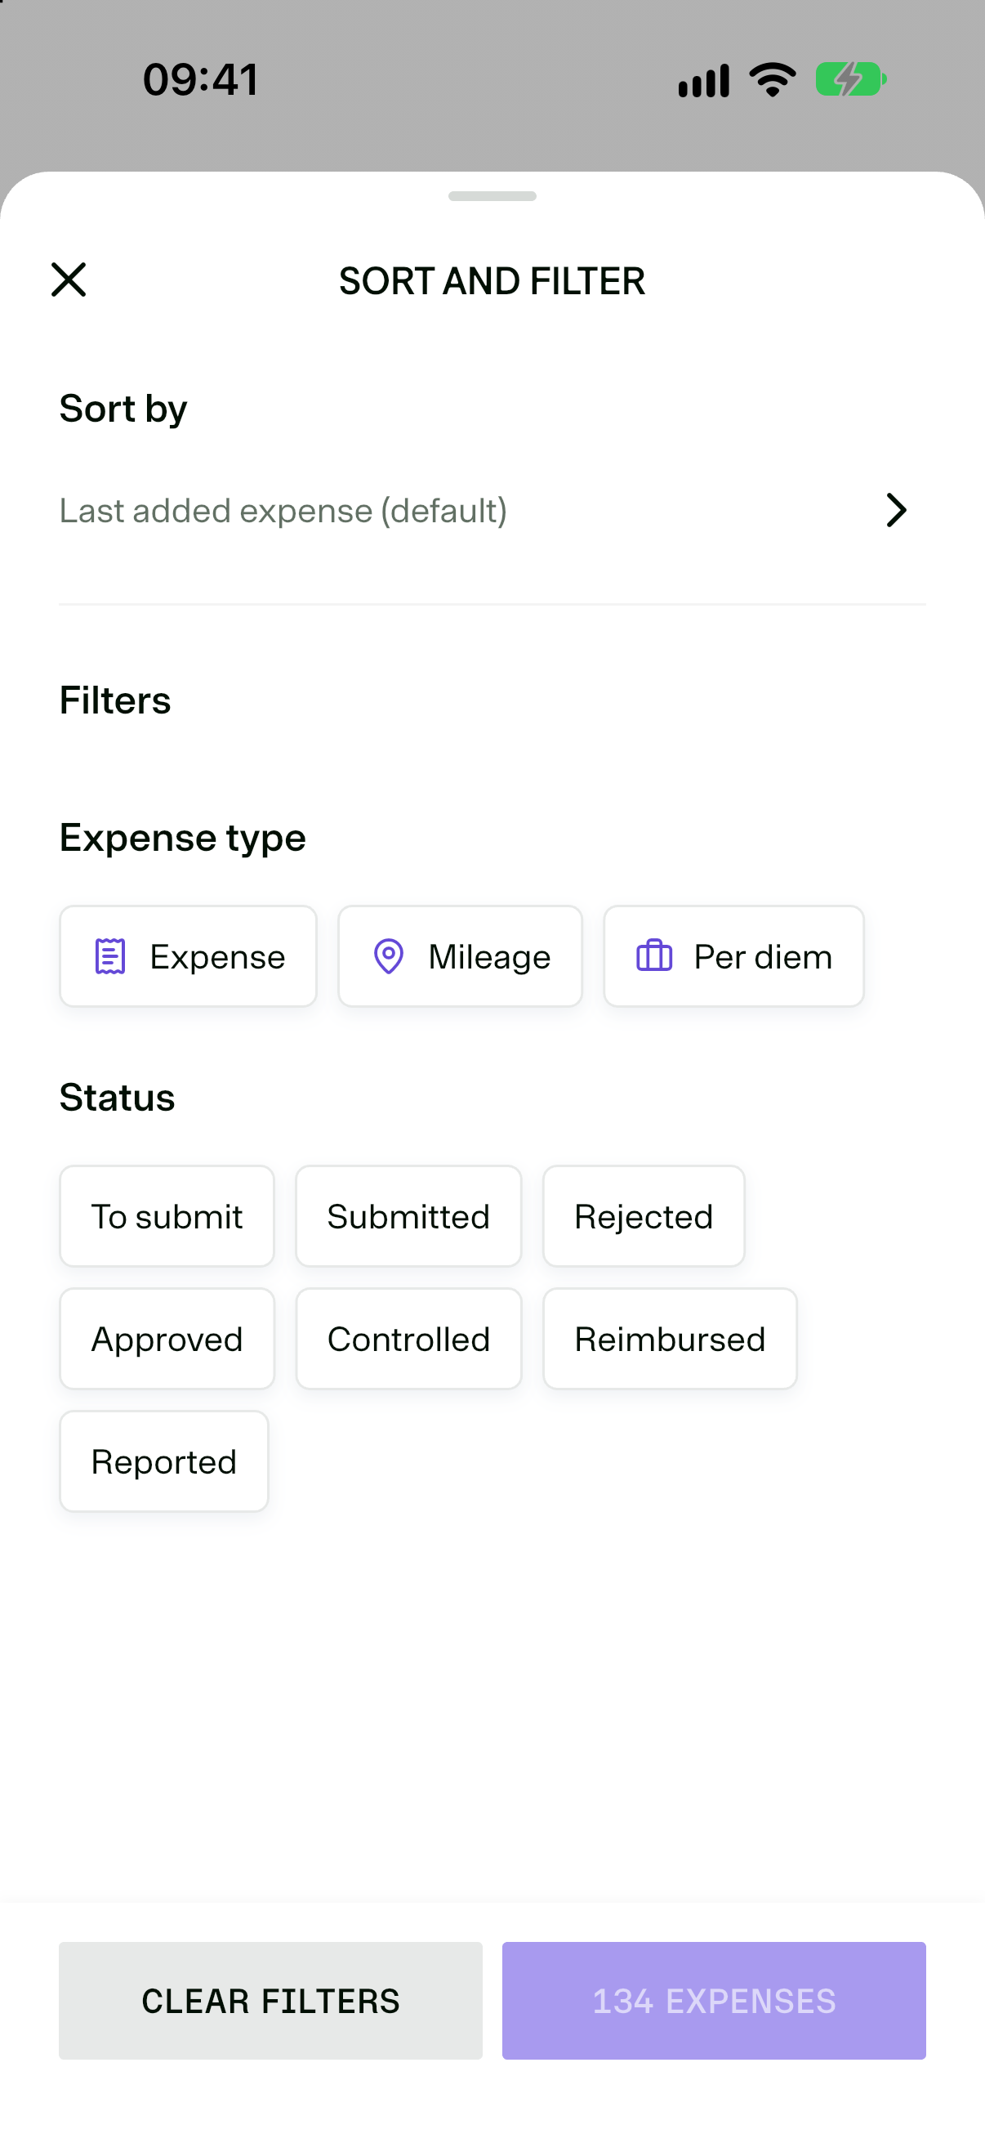Check the Wi-Fi status icon
The height and width of the screenshot is (2143, 985).
(772, 80)
